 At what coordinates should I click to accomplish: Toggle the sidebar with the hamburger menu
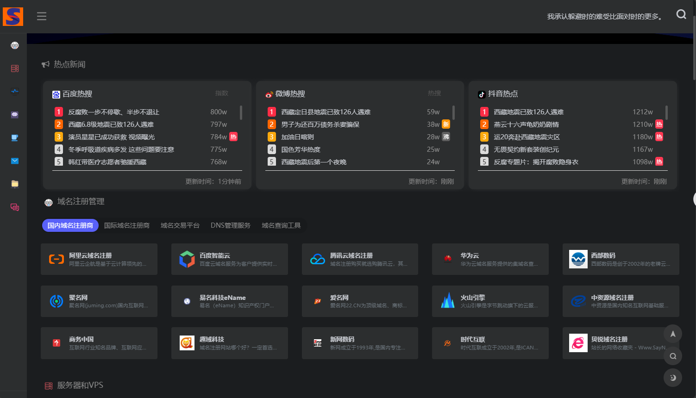(42, 16)
